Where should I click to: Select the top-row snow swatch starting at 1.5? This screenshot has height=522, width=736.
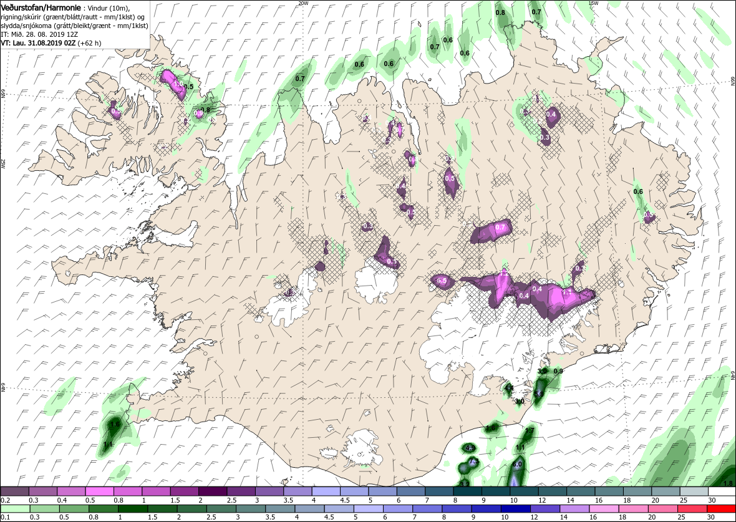(185, 491)
